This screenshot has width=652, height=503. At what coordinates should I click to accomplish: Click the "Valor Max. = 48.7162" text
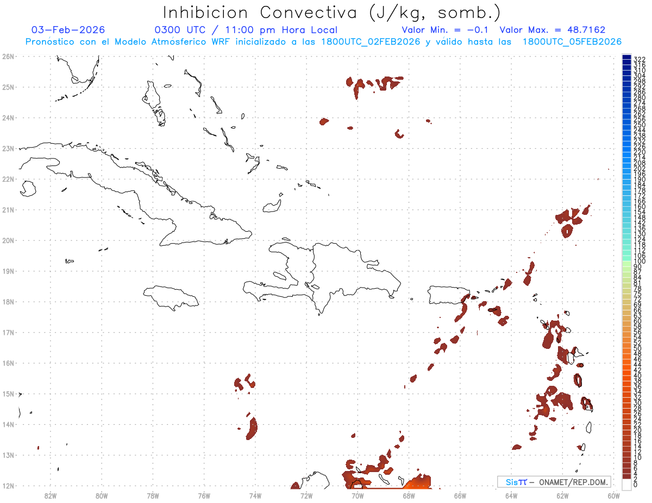coord(553,30)
